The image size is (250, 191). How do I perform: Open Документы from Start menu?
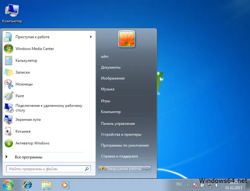(111, 67)
